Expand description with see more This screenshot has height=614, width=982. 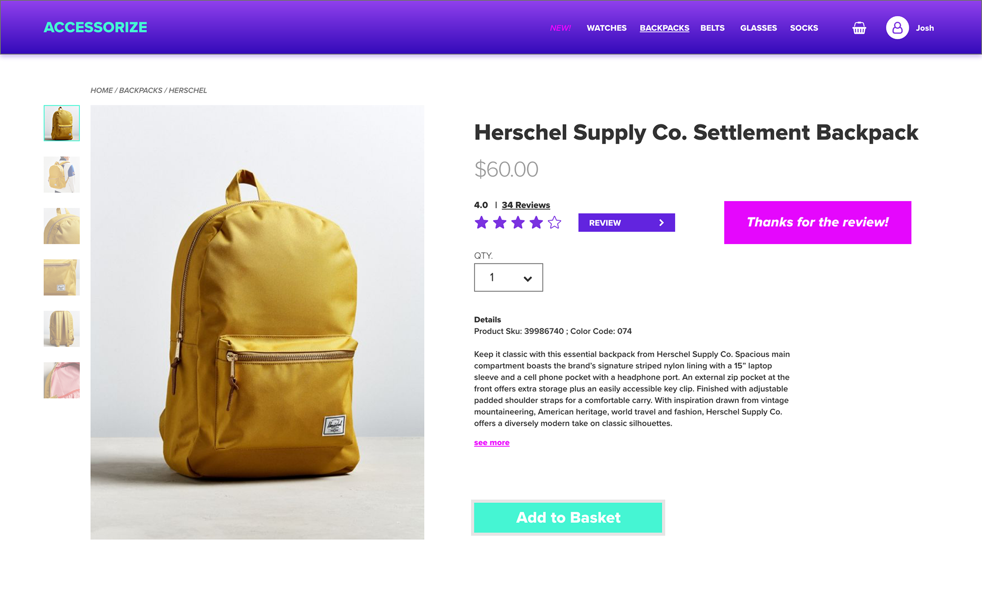(492, 443)
